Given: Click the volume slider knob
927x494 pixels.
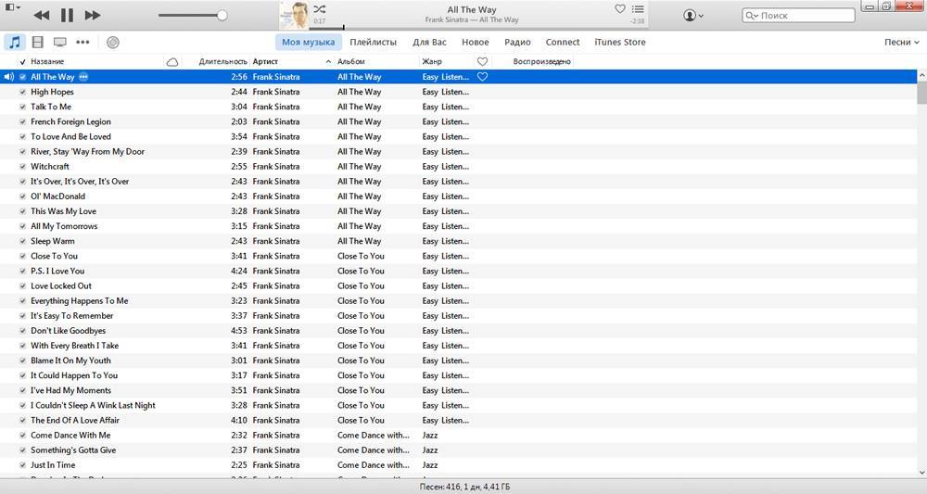Looking at the screenshot, I should (222, 16).
